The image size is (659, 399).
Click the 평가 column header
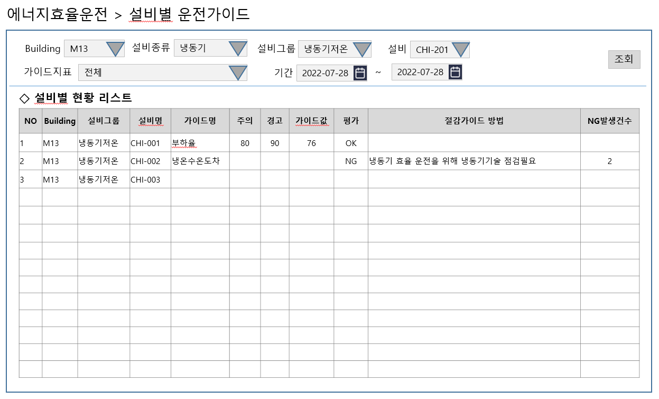click(x=351, y=121)
